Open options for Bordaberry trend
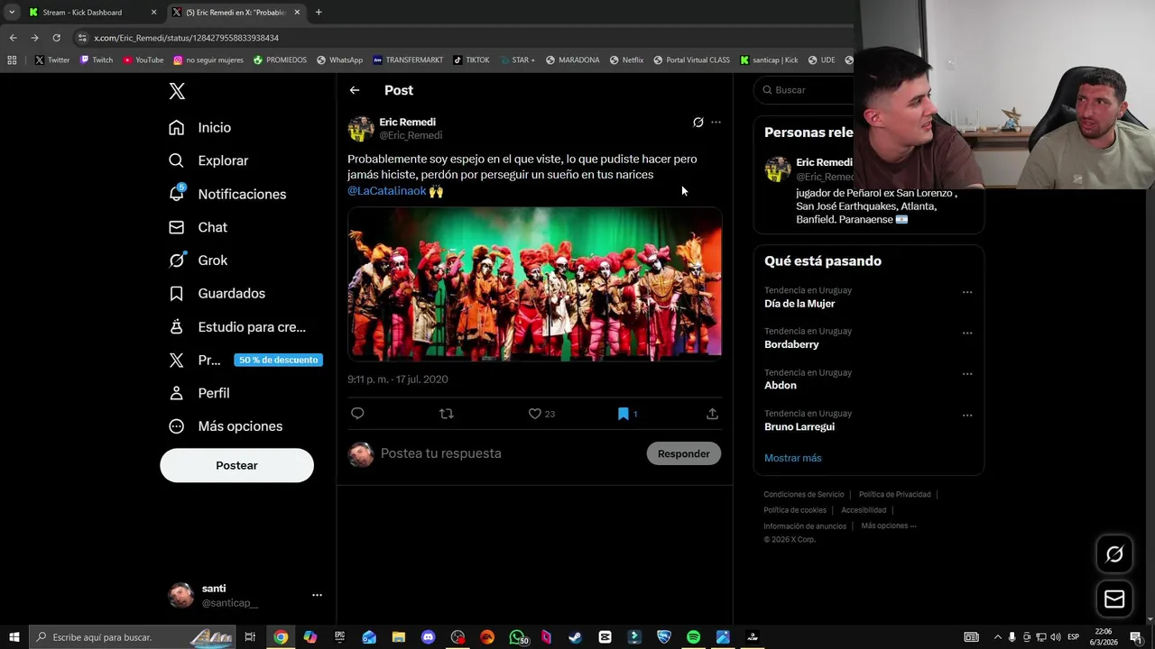This screenshot has height=649, width=1155. [967, 333]
